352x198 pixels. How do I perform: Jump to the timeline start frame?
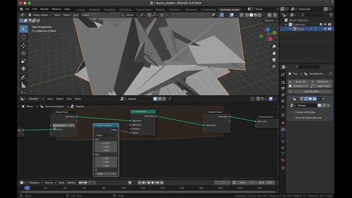[139, 183]
